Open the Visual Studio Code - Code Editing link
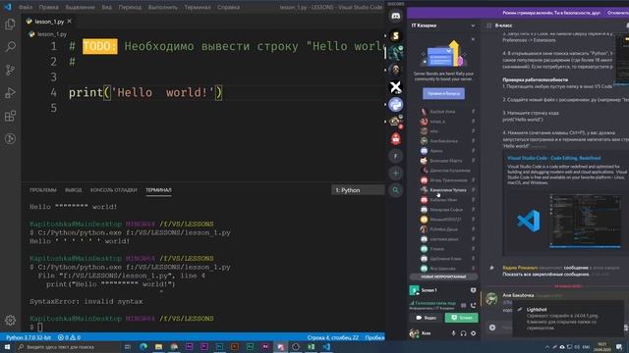Viewport: 629px width, 353px height. pos(554,158)
